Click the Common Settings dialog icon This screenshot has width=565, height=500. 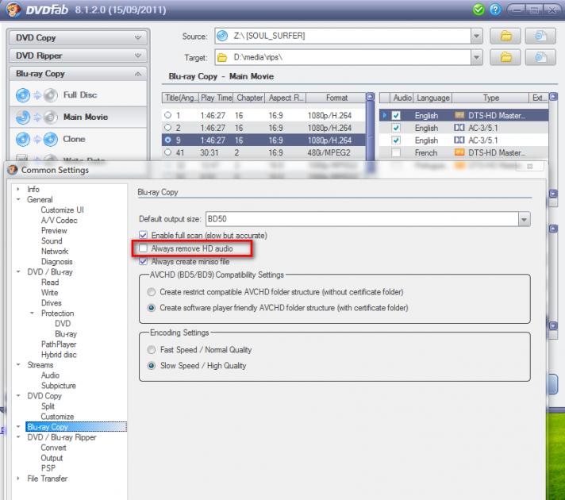pos(13,170)
